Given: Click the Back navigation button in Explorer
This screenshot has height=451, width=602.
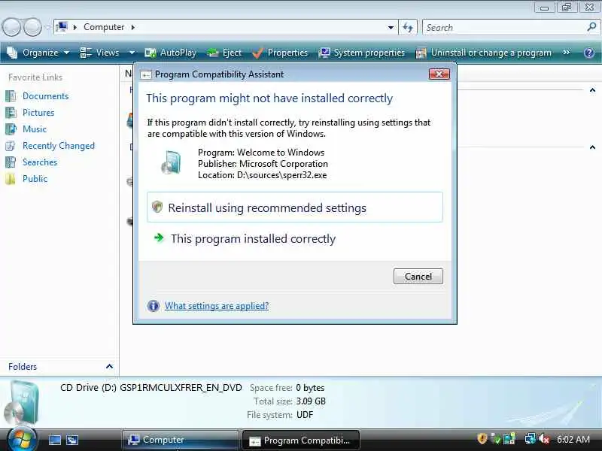Looking at the screenshot, I should coord(11,27).
